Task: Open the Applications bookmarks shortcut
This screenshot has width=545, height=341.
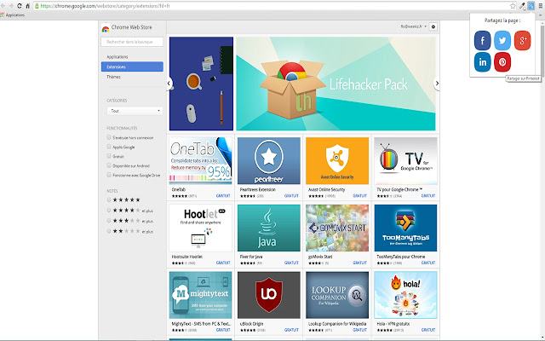Action: tap(13, 15)
